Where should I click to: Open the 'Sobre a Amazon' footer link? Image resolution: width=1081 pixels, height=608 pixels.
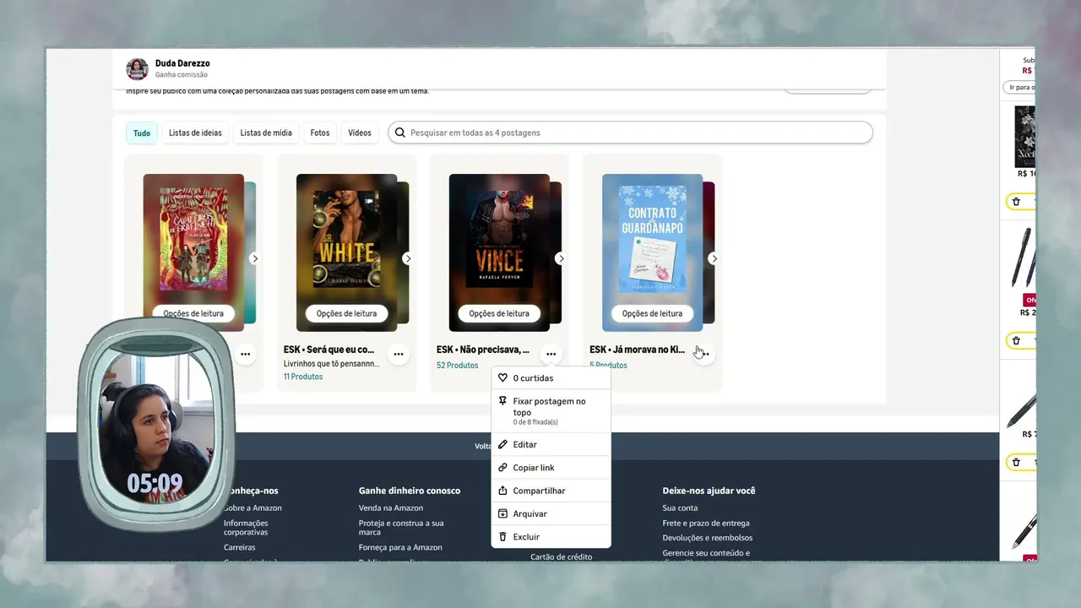point(253,508)
